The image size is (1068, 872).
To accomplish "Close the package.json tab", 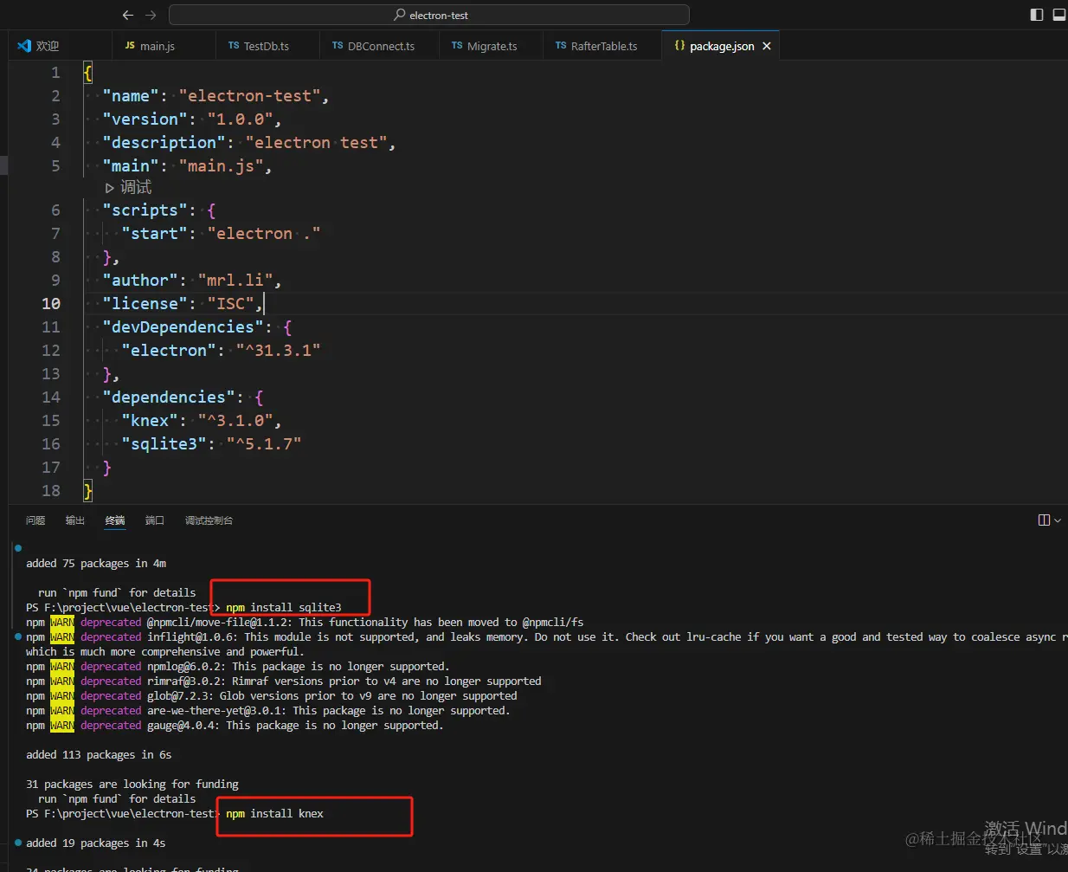I will pos(767,46).
